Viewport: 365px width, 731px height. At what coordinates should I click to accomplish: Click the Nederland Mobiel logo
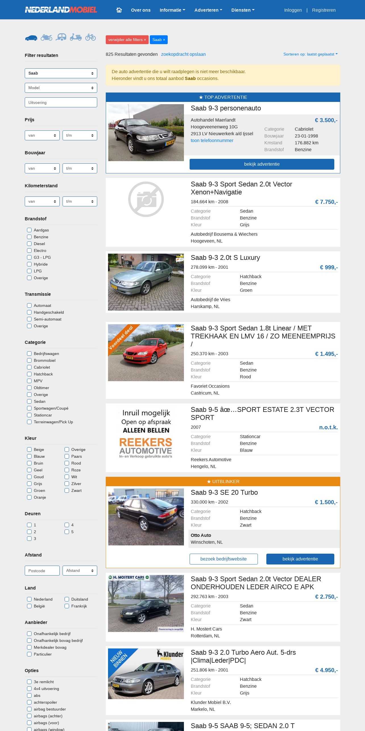pos(61,10)
